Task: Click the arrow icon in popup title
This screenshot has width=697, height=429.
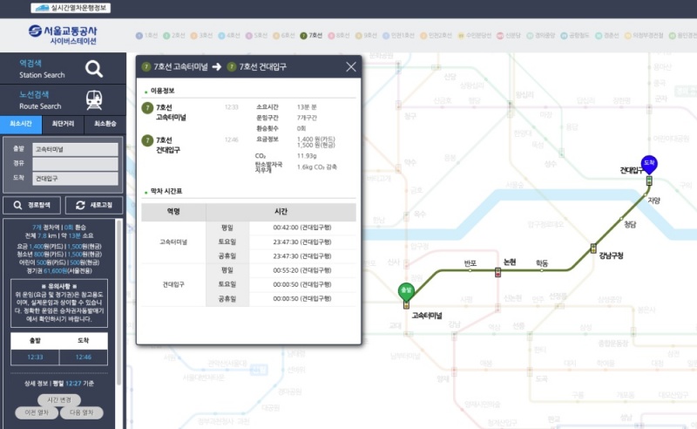Action: 217,67
